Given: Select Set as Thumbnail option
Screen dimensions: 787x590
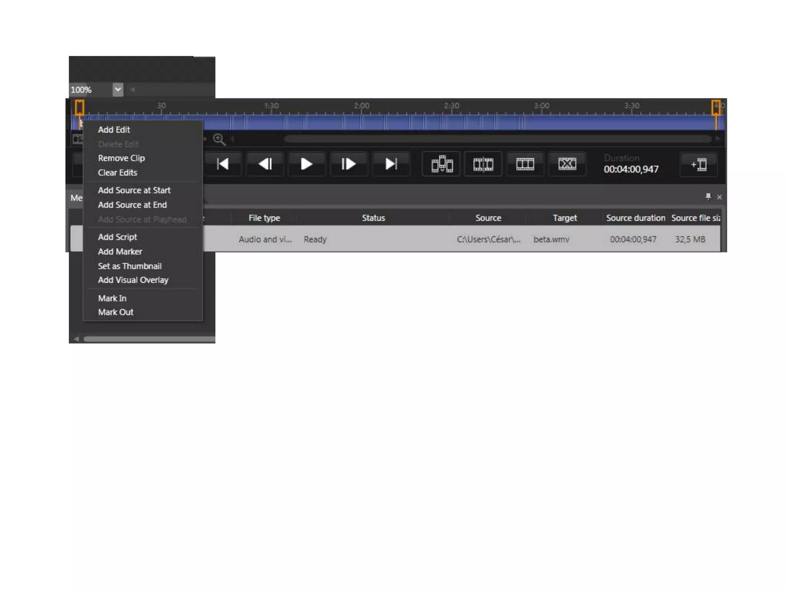Looking at the screenshot, I should [x=130, y=266].
